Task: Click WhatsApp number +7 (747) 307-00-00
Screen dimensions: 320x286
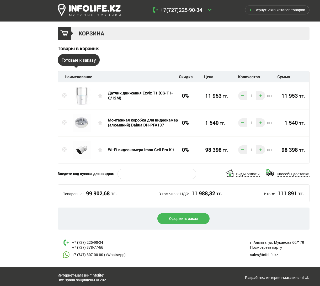Action: [x=99, y=255]
